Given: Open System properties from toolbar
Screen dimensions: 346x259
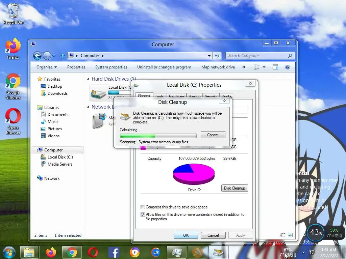Looking at the screenshot, I should point(111,67).
